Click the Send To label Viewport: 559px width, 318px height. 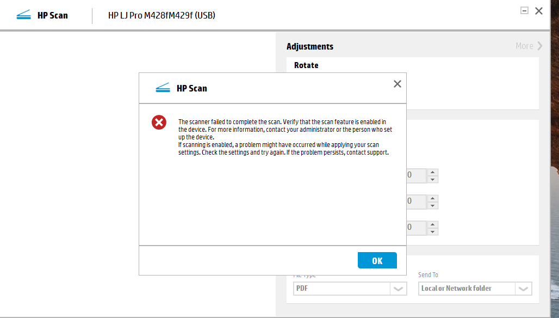pyautogui.click(x=428, y=275)
